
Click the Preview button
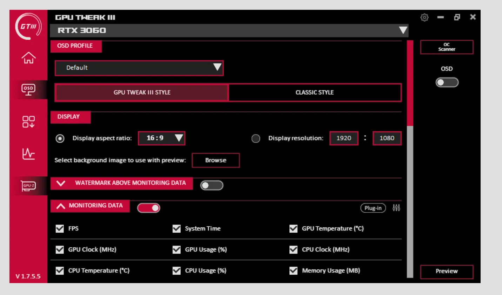[x=447, y=272]
